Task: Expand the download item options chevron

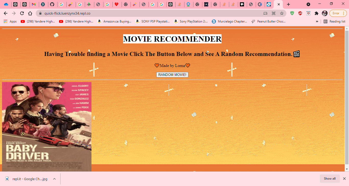Action: (54, 179)
